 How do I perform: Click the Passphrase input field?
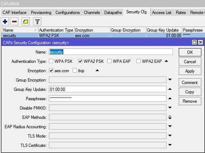[x=108, y=98]
